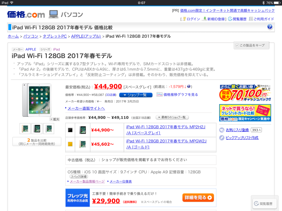Tap the clock icon beside 閲覧履歴
Viewport: 282px width, 211px height.
tap(230, 19)
